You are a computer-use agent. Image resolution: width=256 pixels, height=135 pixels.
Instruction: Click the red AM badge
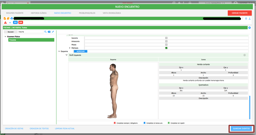[x=21, y=23]
